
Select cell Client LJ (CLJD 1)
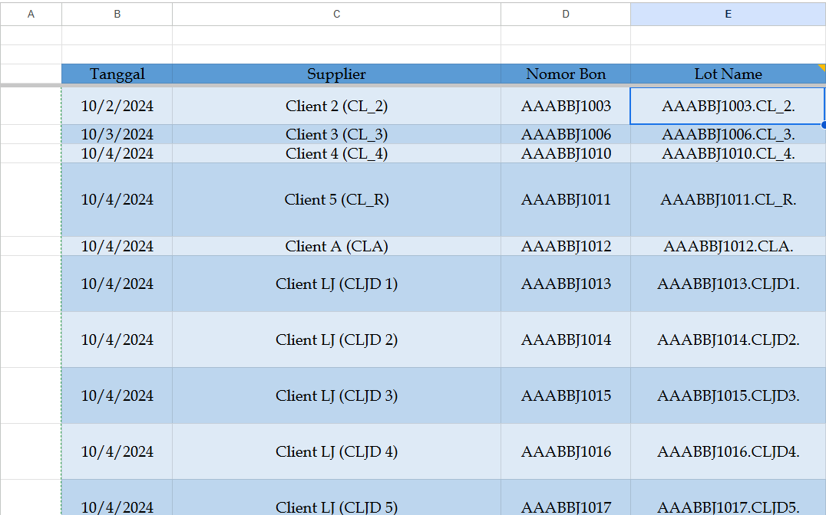336,284
